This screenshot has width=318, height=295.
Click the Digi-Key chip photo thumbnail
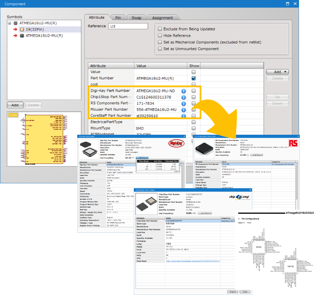(89, 149)
